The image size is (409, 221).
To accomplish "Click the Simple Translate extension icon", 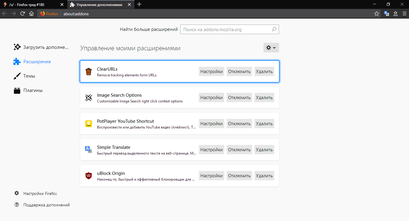I will [x=89, y=150].
